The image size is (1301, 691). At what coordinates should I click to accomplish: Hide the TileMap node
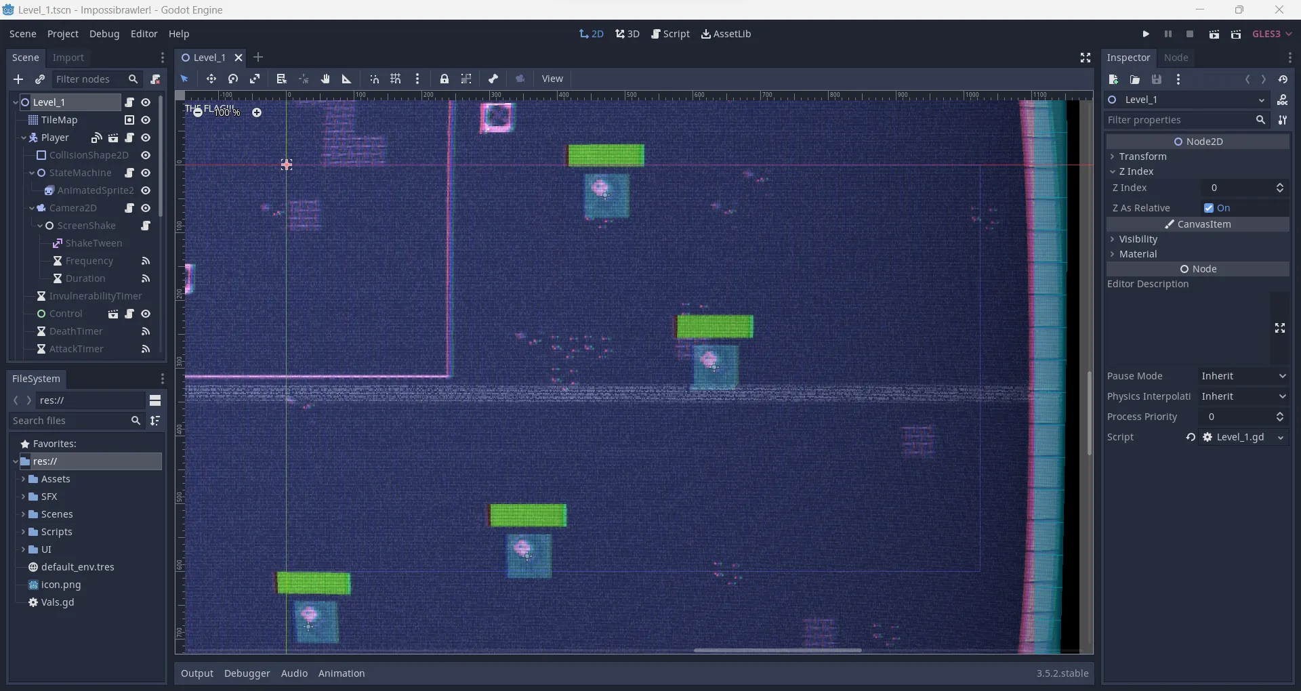(146, 121)
